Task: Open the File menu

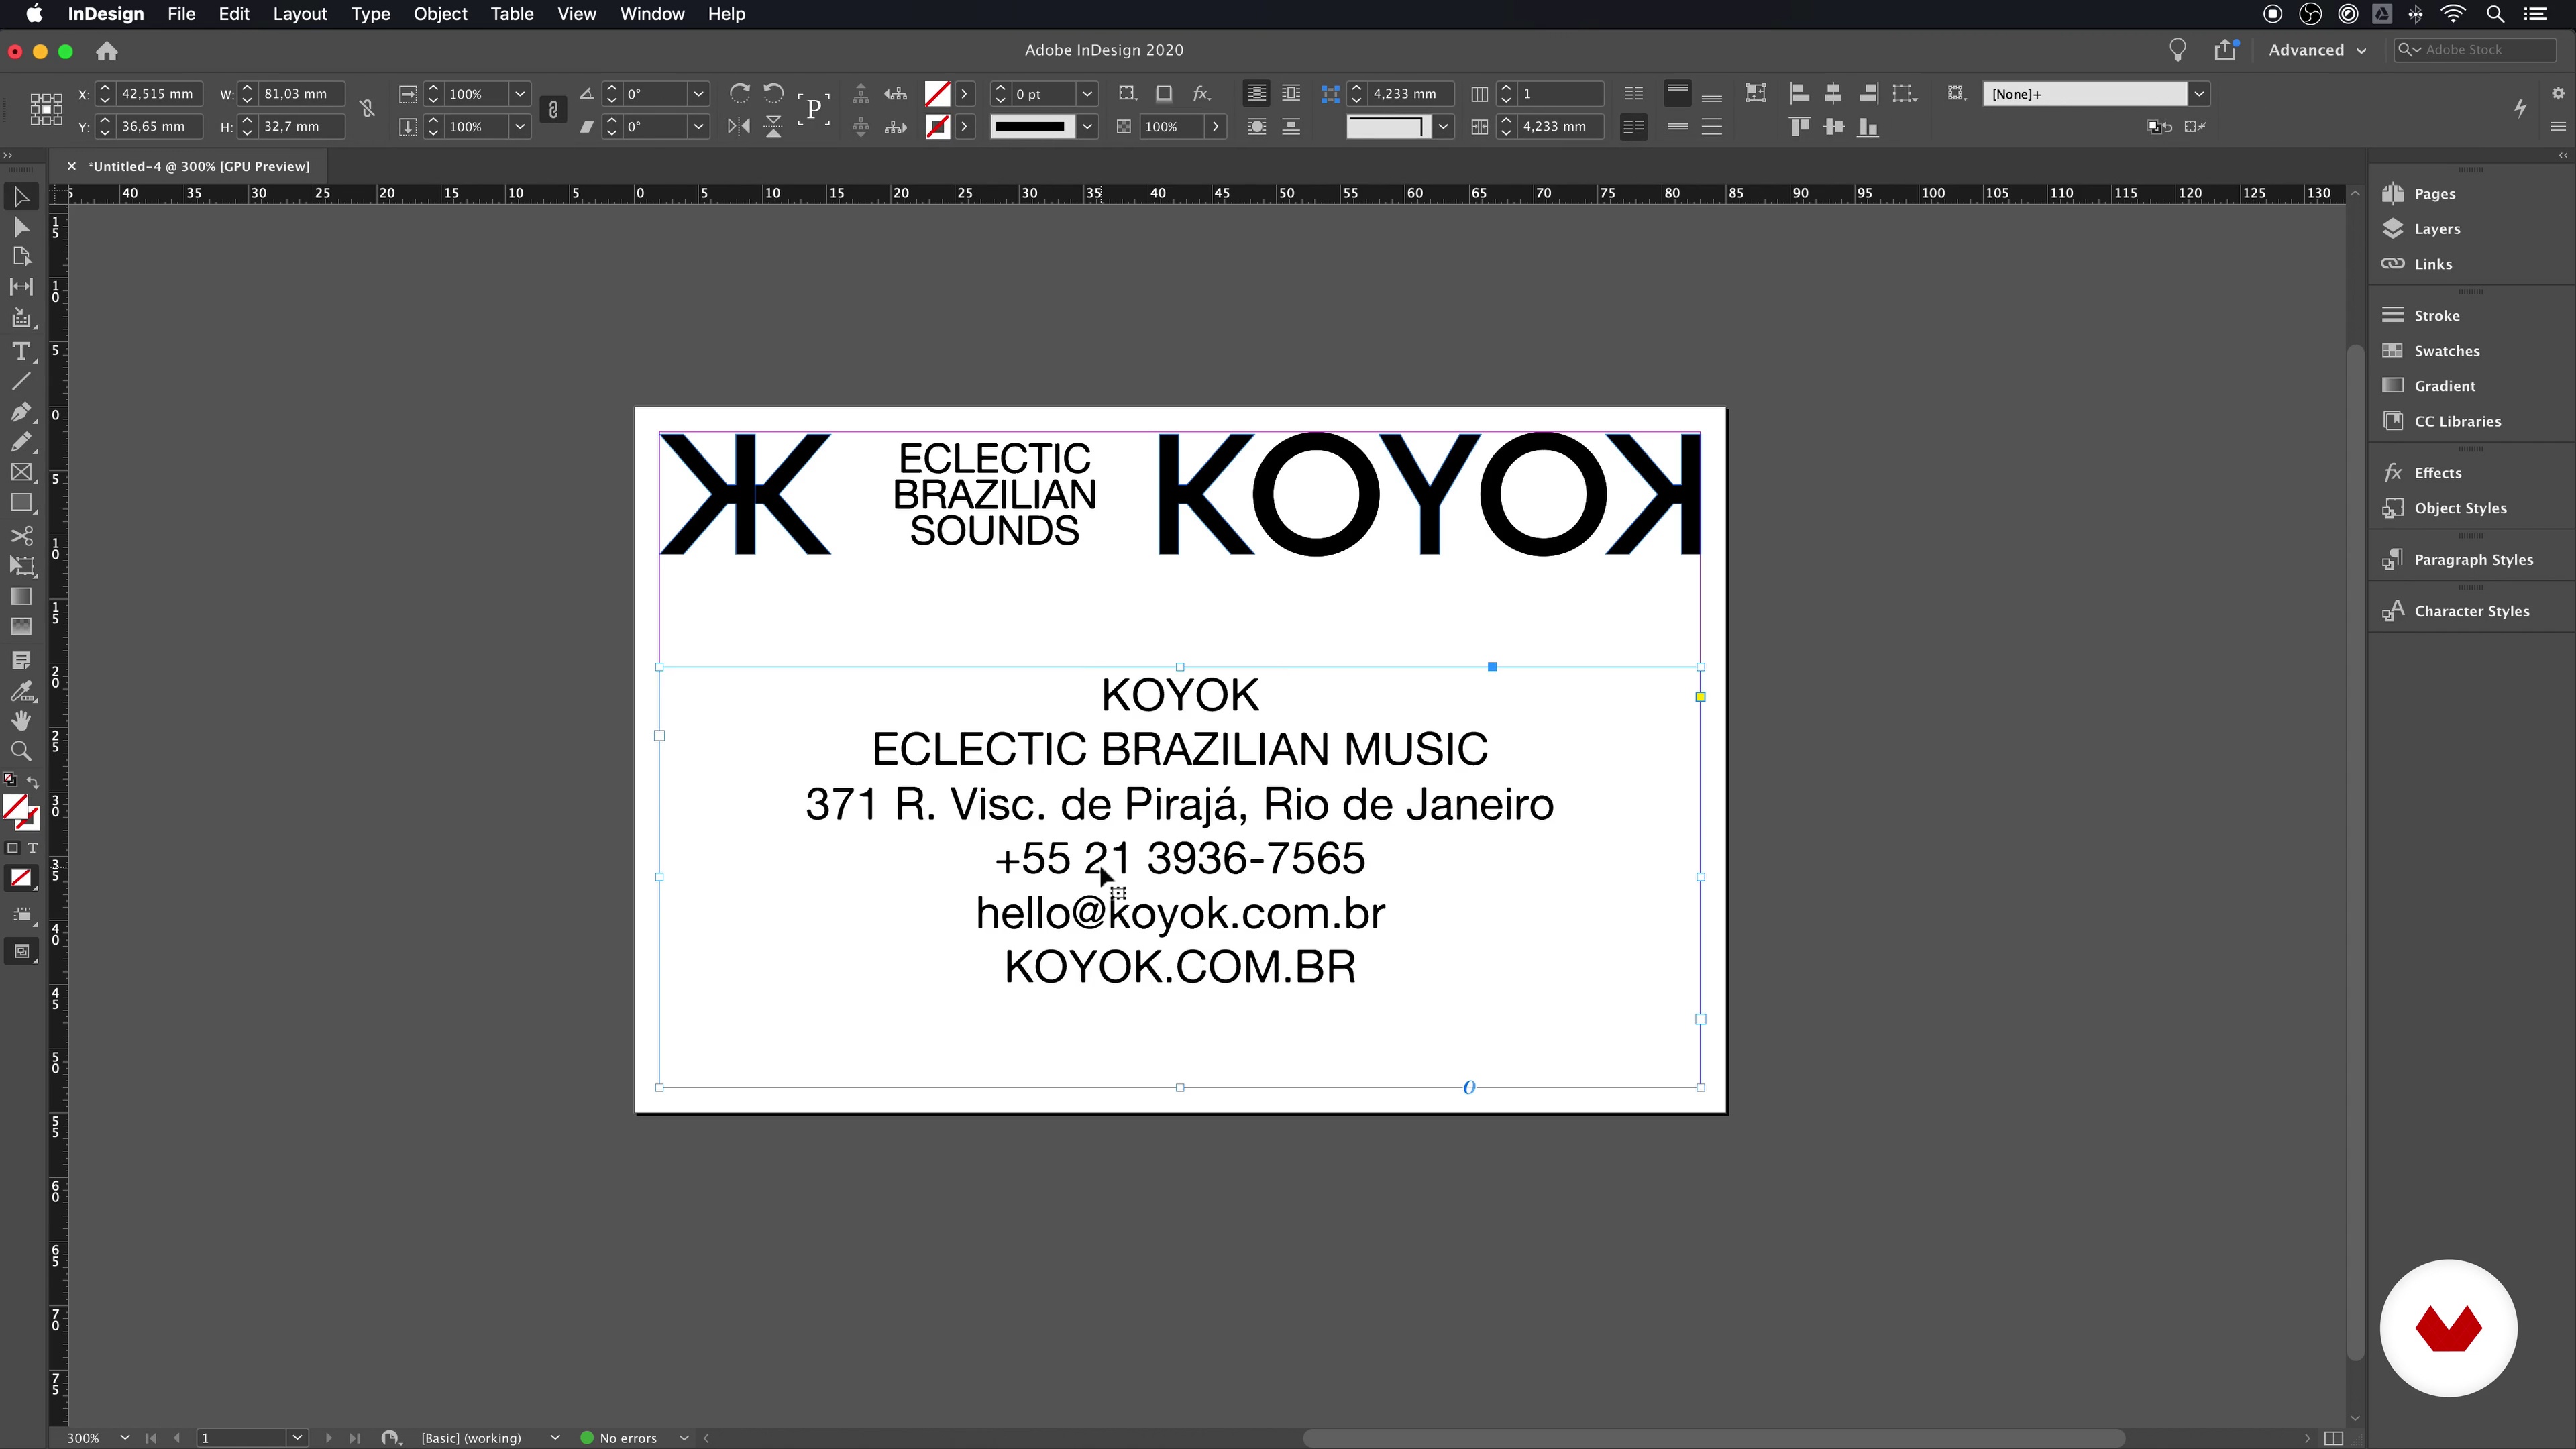Action: (x=181, y=14)
